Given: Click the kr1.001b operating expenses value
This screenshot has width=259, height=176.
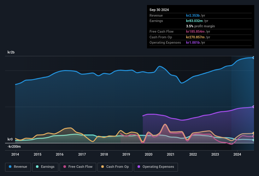Looking at the screenshot, I should coord(193,42).
